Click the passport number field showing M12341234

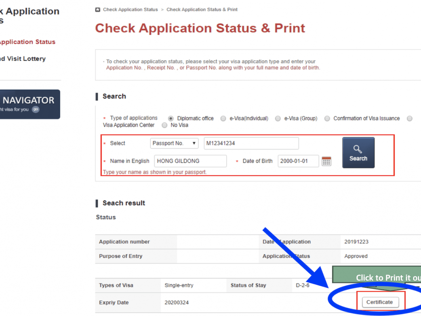[251, 143]
